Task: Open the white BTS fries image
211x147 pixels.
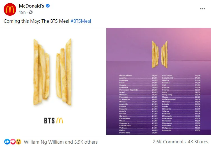Action: [53, 81]
